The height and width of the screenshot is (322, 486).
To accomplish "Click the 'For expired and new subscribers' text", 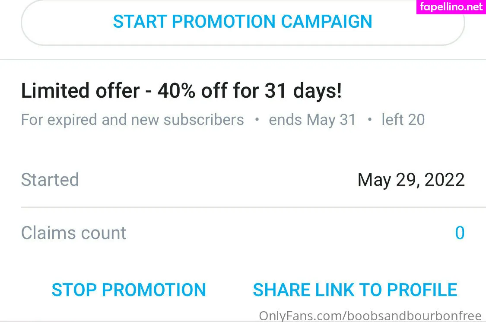I will pos(132,120).
